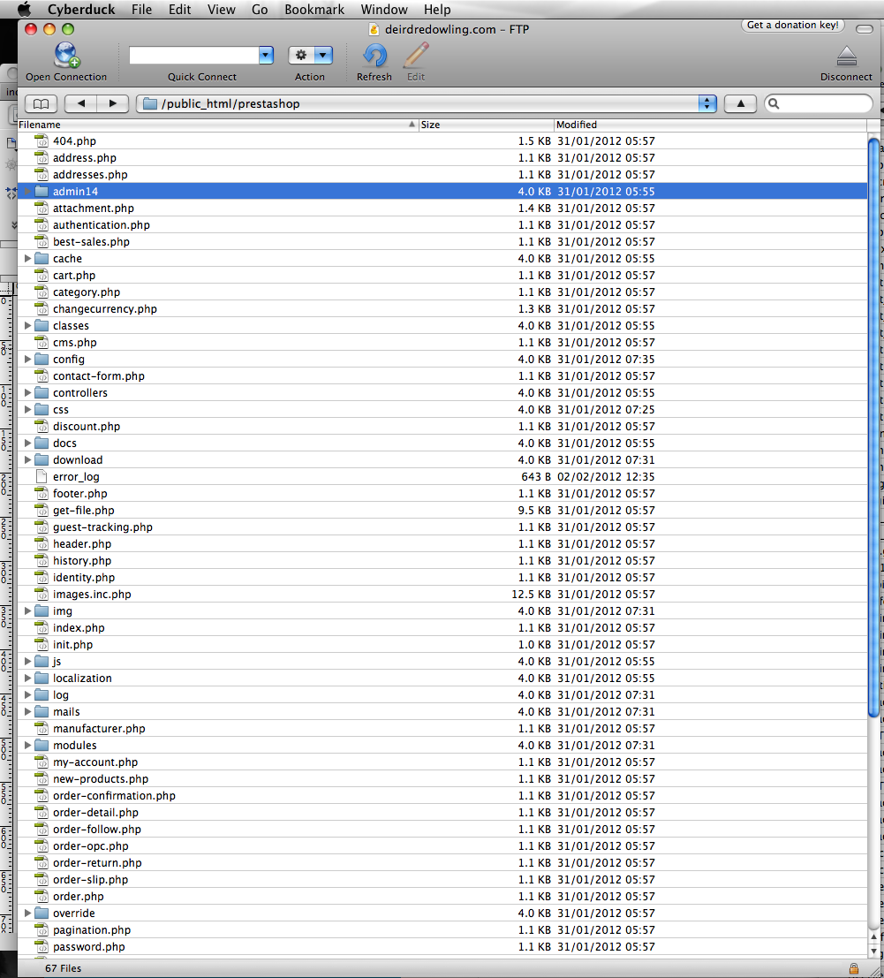Go to parent folder with up arrow
This screenshot has height=978, width=884.
[x=741, y=103]
